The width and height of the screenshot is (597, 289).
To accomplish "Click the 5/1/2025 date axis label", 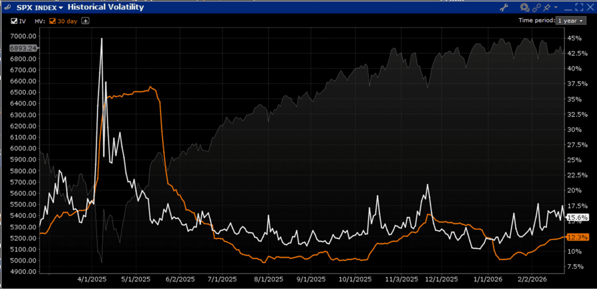I will (x=136, y=279).
